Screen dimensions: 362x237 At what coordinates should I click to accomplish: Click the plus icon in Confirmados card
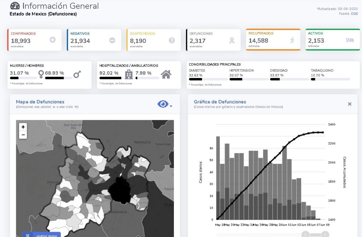[53, 40]
